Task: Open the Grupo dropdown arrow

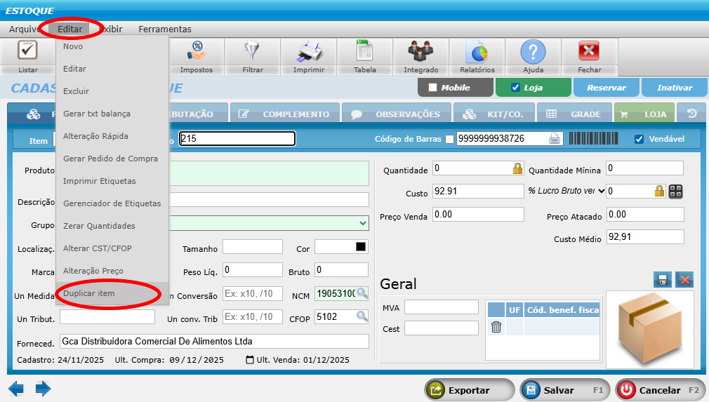Action: 362,223
